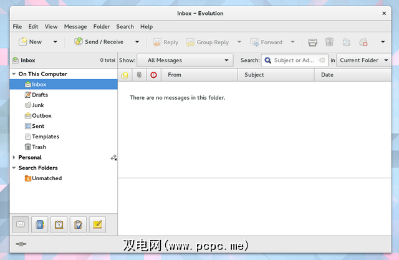Expand the Personal account tree

(x=14, y=157)
